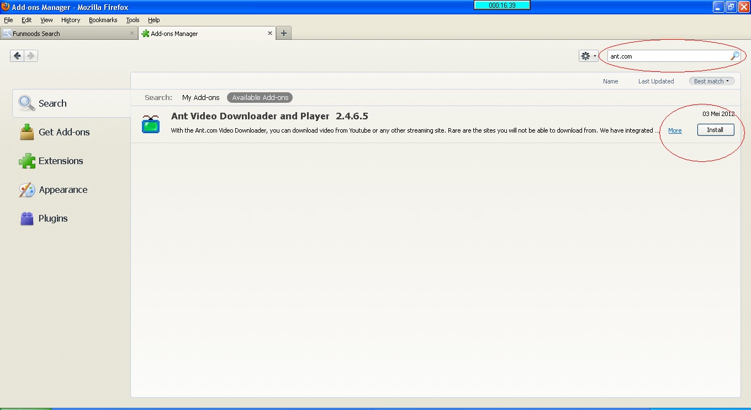
Task: Open the Search category in the sidebar
Action: pyautogui.click(x=72, y=103)
